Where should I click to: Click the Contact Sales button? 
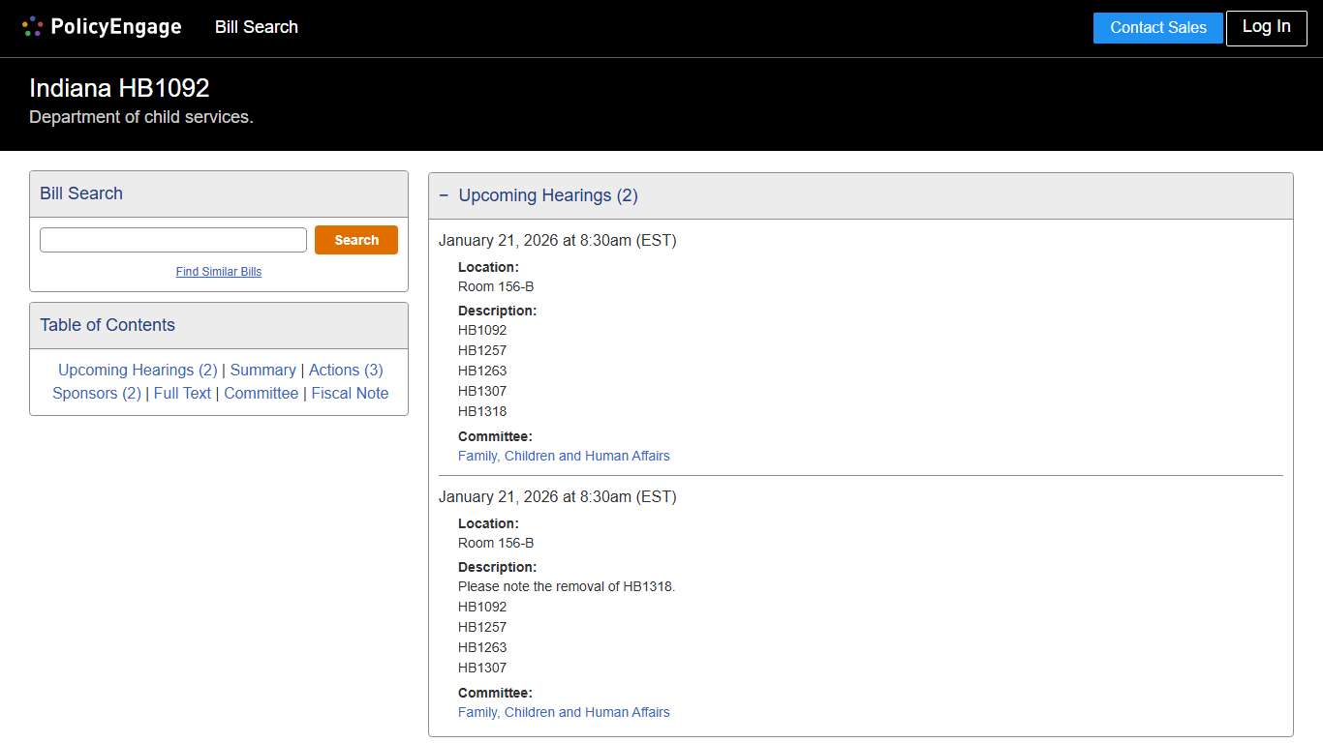click(x=1157, y=28)
